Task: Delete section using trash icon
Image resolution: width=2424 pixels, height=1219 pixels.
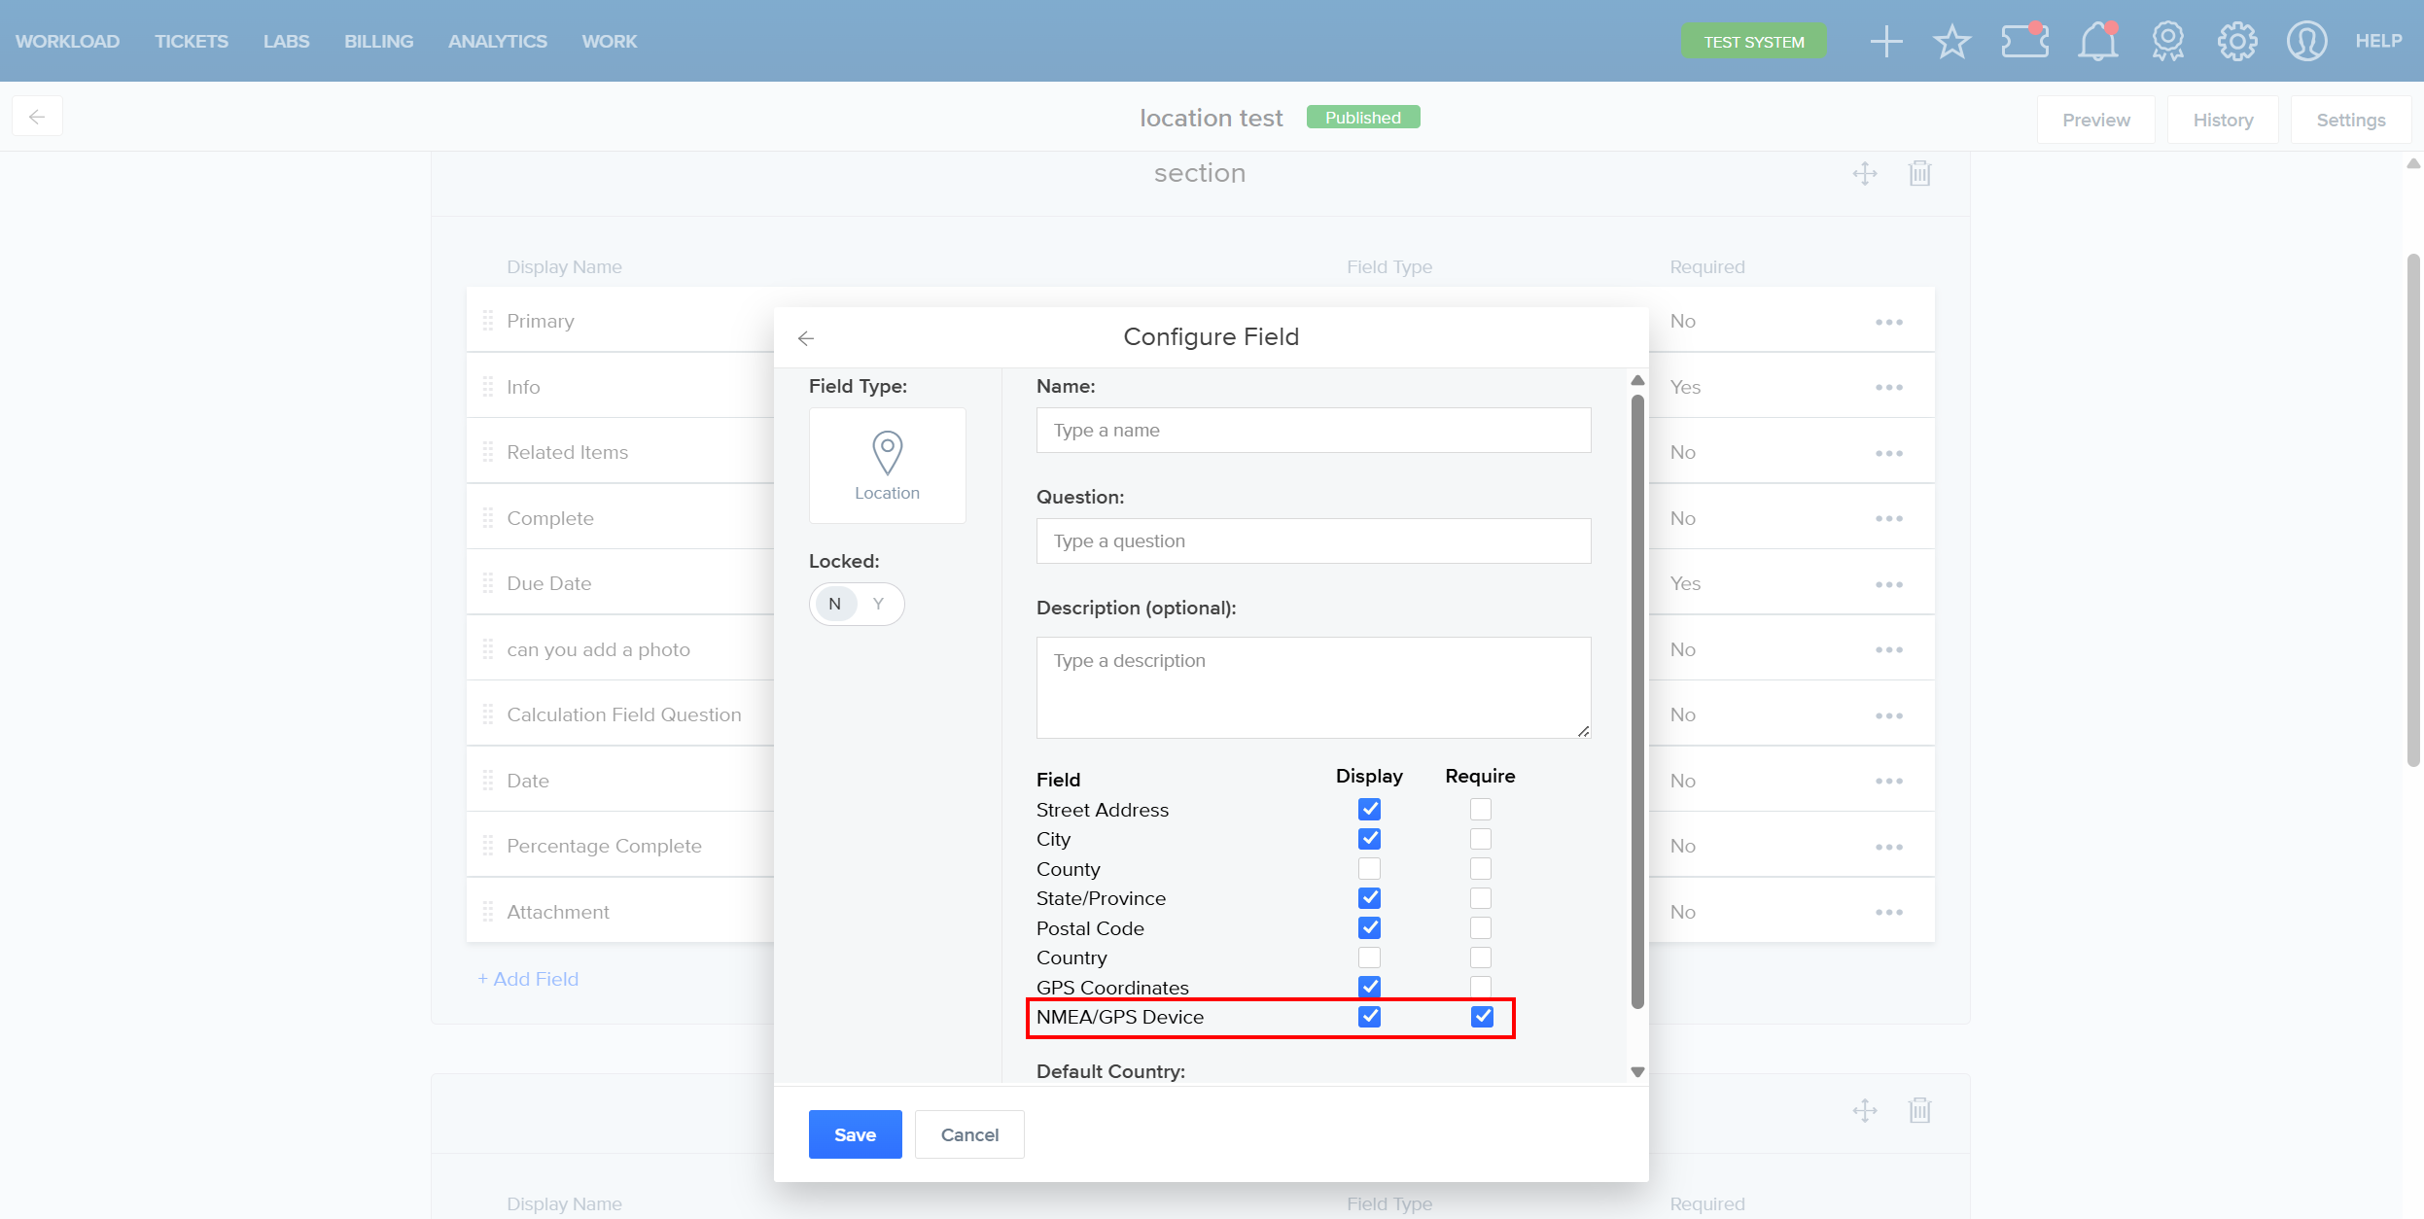Action: pos(1919,174)
